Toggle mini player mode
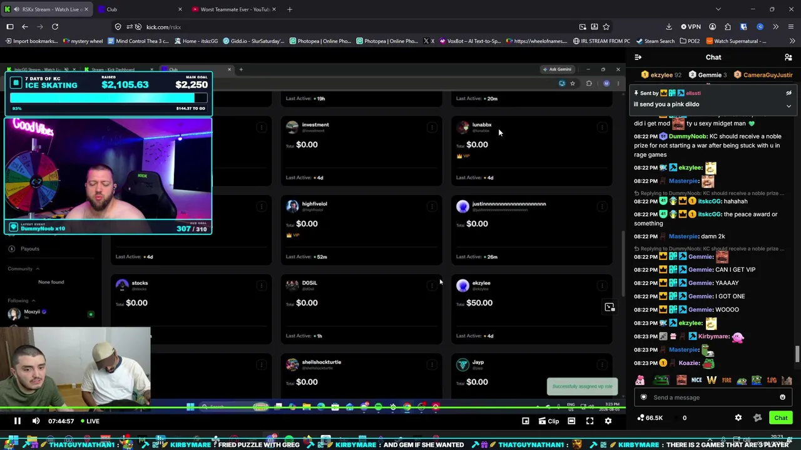Image resolution: width=801 pixels, height=450 pixels. point(526,421)
